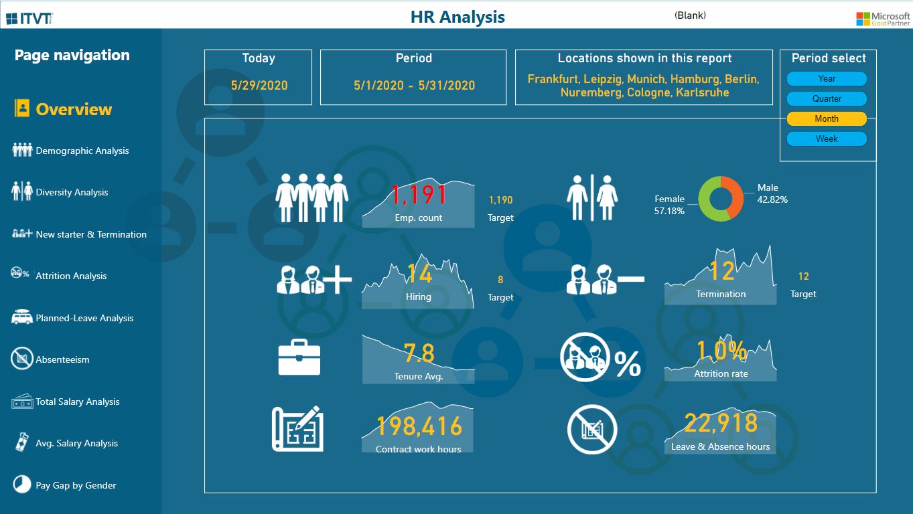Viewport: 913px width, 514px height.
Task: Go to Diversity Analysis page
Action: coord(72,192)
